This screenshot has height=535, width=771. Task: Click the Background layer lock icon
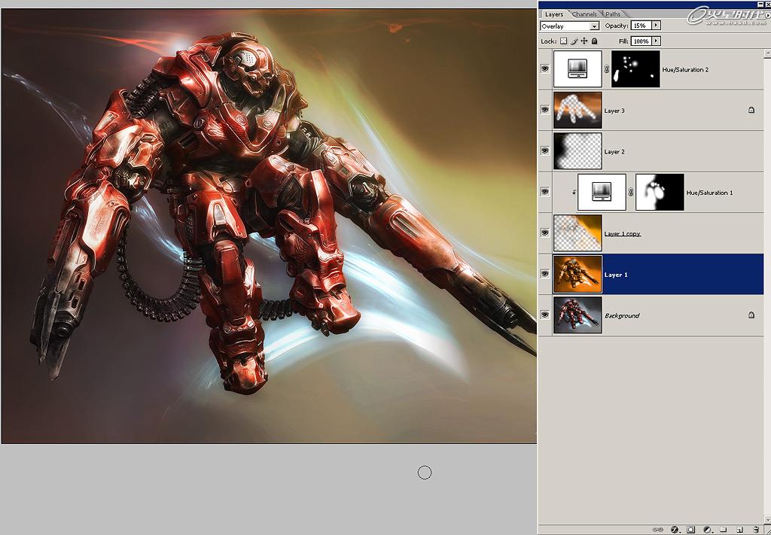coord(751,315)
